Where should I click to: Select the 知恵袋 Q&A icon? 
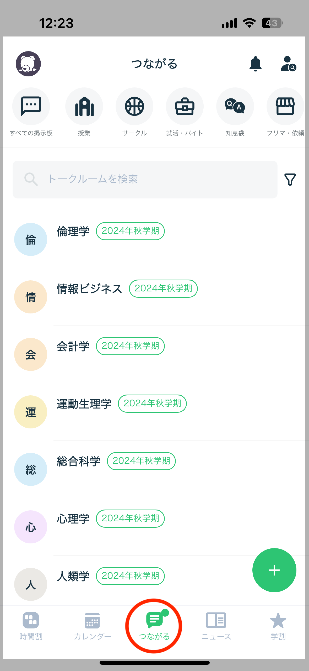(235, 106)
